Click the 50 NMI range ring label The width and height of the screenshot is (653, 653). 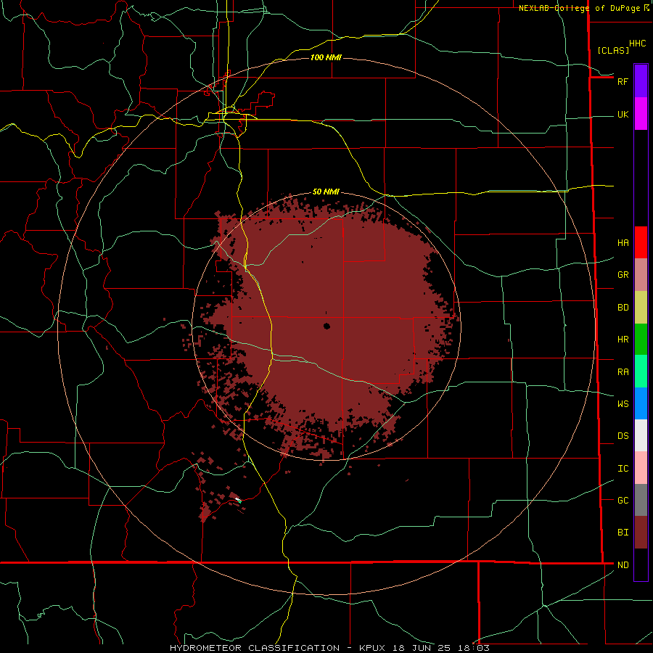326,192
